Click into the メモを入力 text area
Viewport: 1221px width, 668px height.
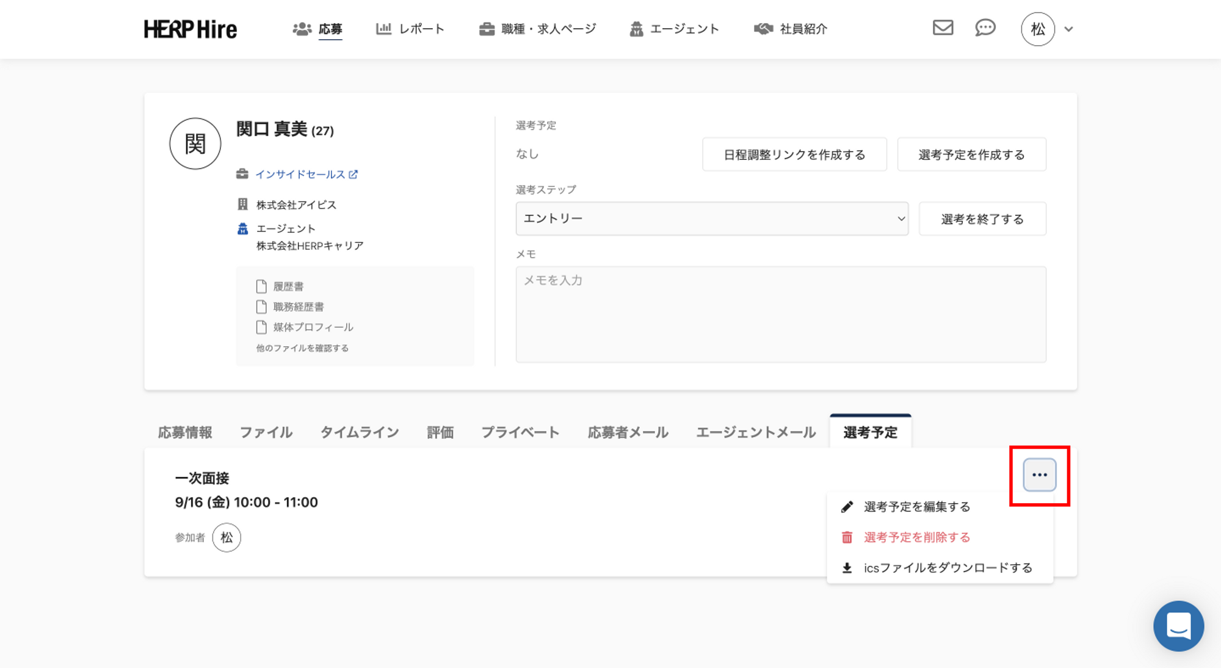pyautogui.click(x=780, y=314)
